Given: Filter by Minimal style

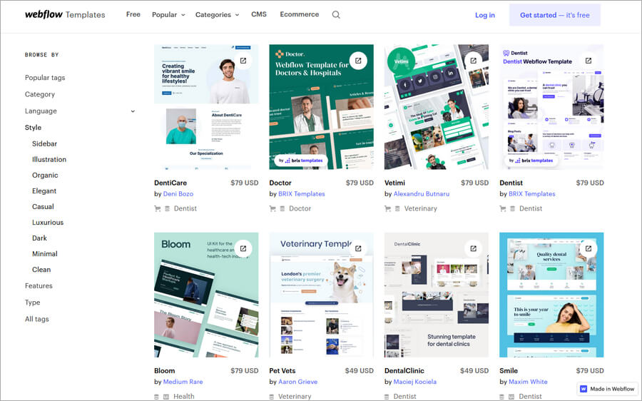Looking at the screenshot, I should pyautogui.click(x=45, y=254).
